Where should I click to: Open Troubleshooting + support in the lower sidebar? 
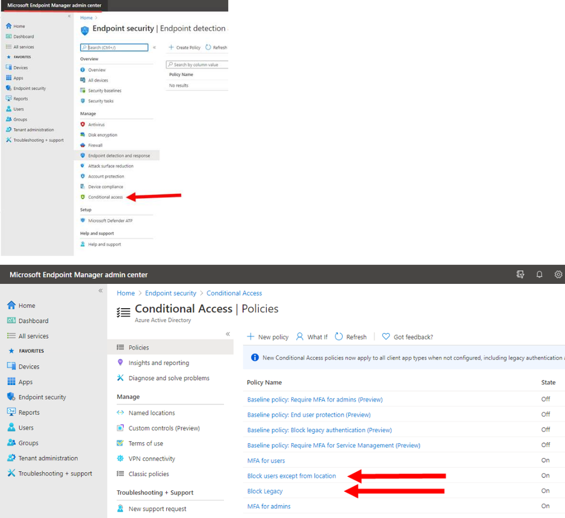point(49,473)
